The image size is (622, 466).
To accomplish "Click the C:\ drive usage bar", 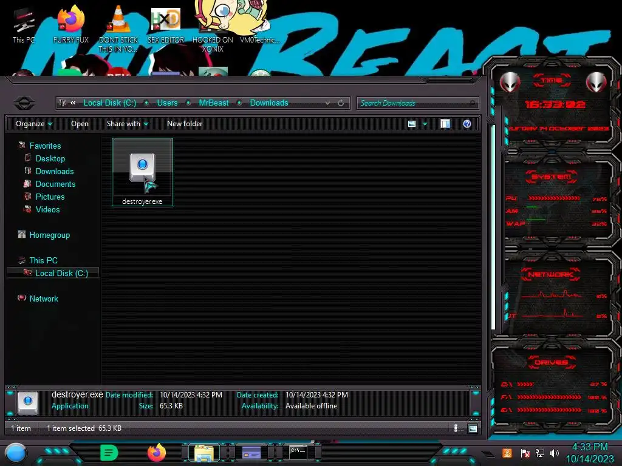I will click(525, 384).
